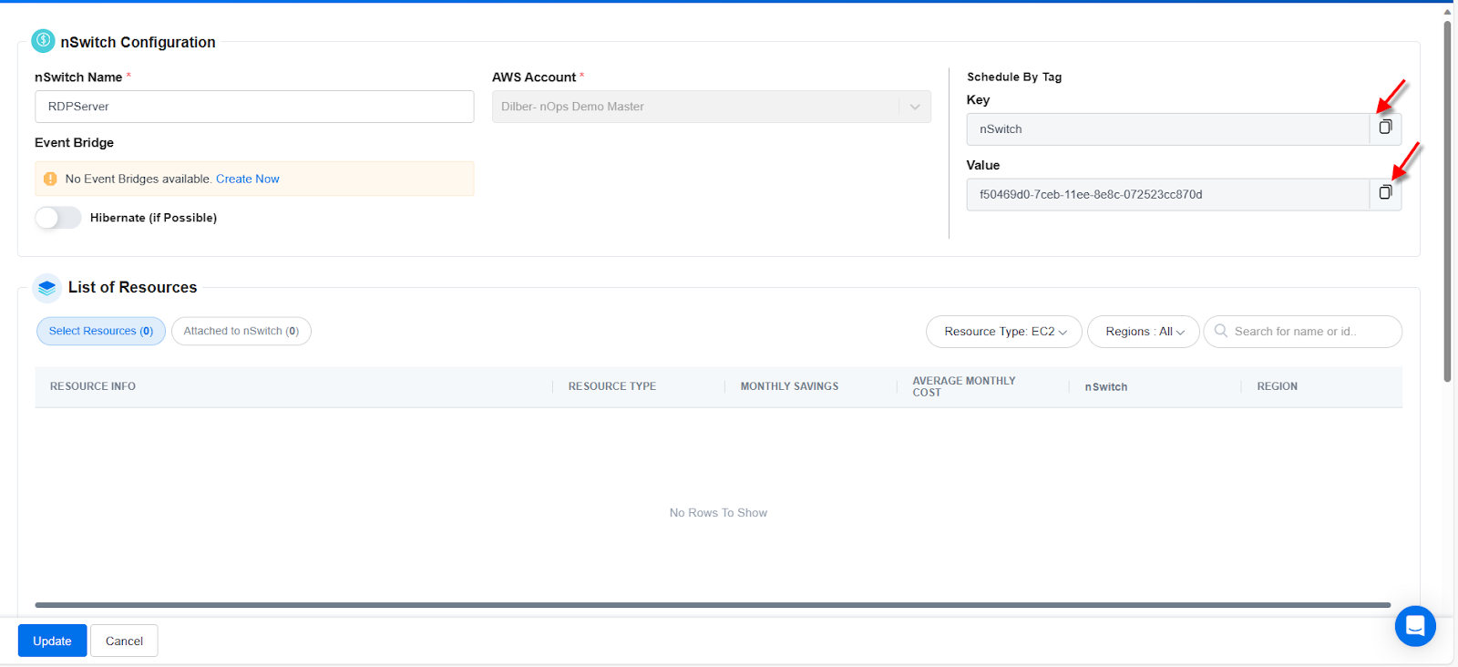This screenshot has height=667, width=1458.
Task: Switch to Select Resources tab
Action: click(x=101, y=332)
